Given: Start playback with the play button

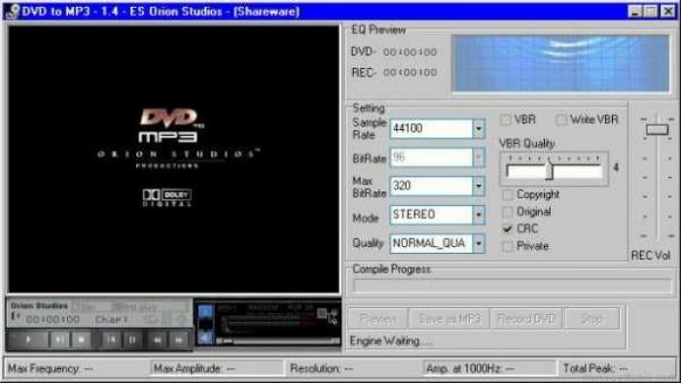Looking at the screenshot, I should (x=28, y=339).
